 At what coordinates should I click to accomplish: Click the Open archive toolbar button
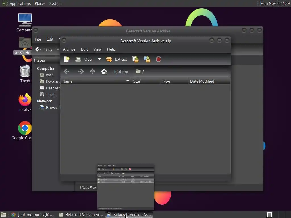[x=85, y=59]
